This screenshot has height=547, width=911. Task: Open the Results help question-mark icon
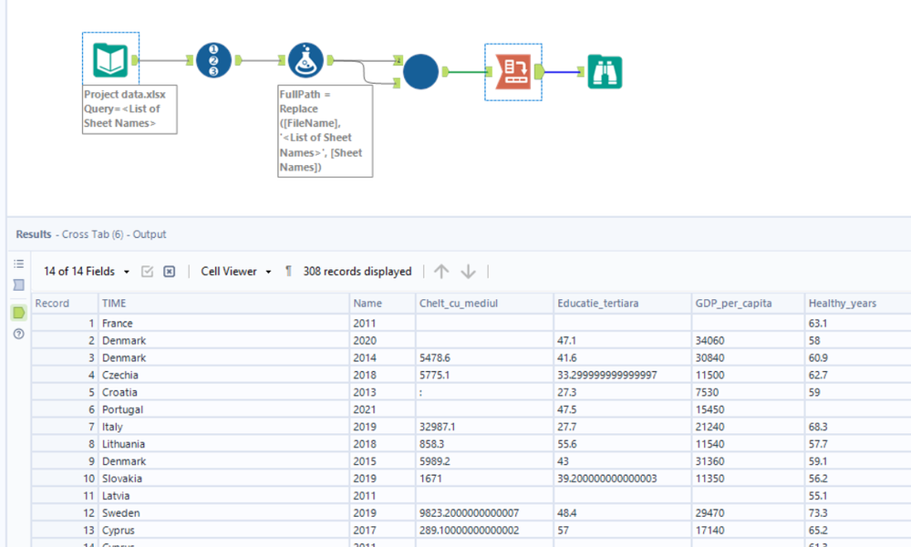[x=18, y=335]
